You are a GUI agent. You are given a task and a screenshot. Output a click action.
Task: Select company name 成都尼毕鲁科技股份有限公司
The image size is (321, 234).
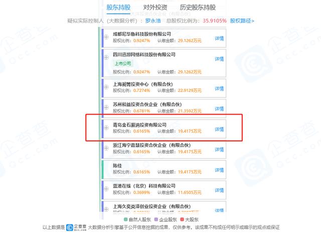pos(142,34)
